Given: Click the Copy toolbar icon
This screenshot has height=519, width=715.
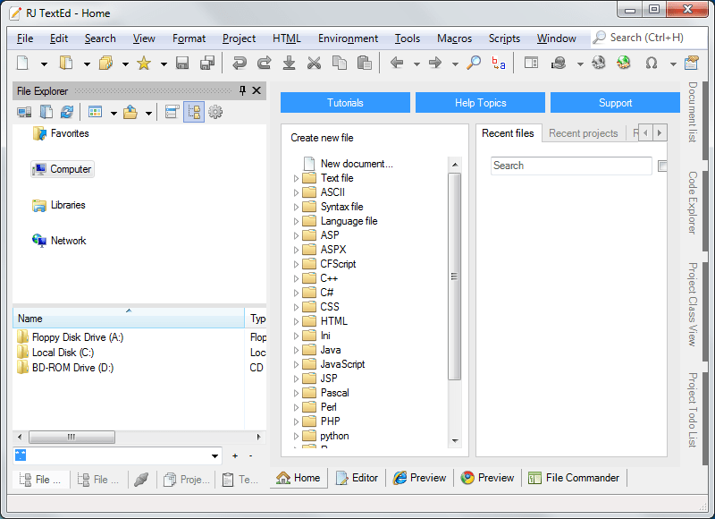Looking at the screenshot, I should (x=340, y=63).
